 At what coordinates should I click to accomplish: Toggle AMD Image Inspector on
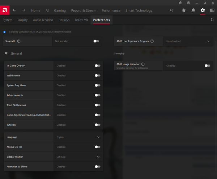tap(207, 66)
